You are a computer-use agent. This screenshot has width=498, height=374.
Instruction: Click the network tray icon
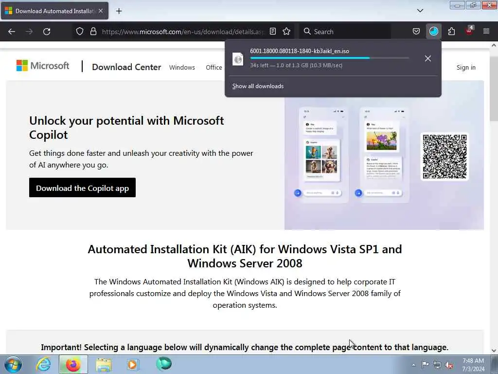(437, 365)
